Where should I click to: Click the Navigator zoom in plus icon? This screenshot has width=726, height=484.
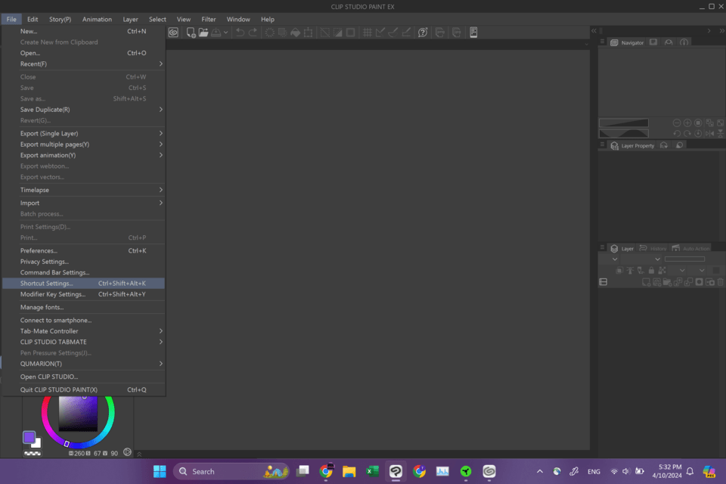[x=687, y=123]
